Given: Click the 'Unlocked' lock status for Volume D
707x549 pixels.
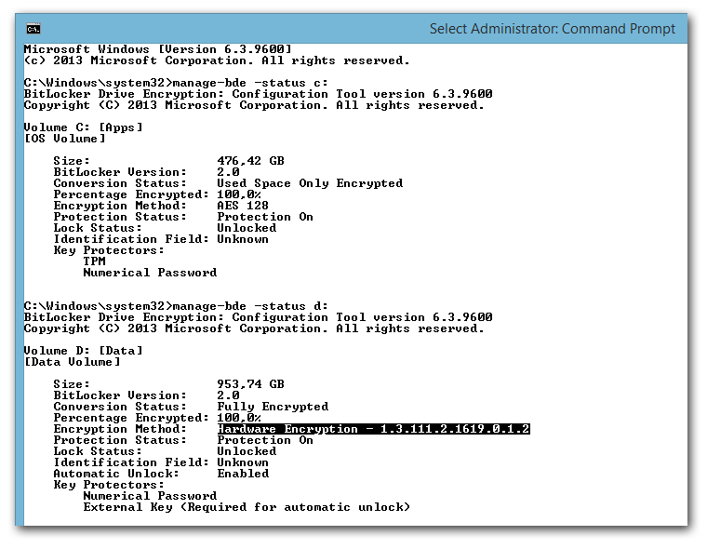Looking at the screenshot, I should 247,451.
